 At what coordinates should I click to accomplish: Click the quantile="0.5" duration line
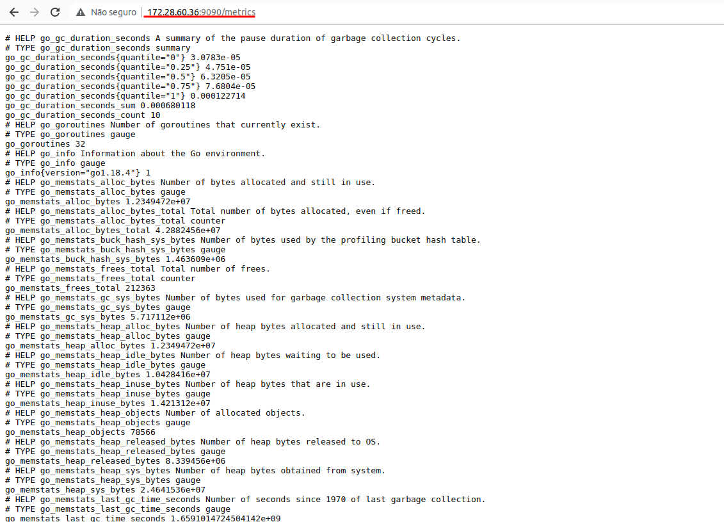coord(128,77)
